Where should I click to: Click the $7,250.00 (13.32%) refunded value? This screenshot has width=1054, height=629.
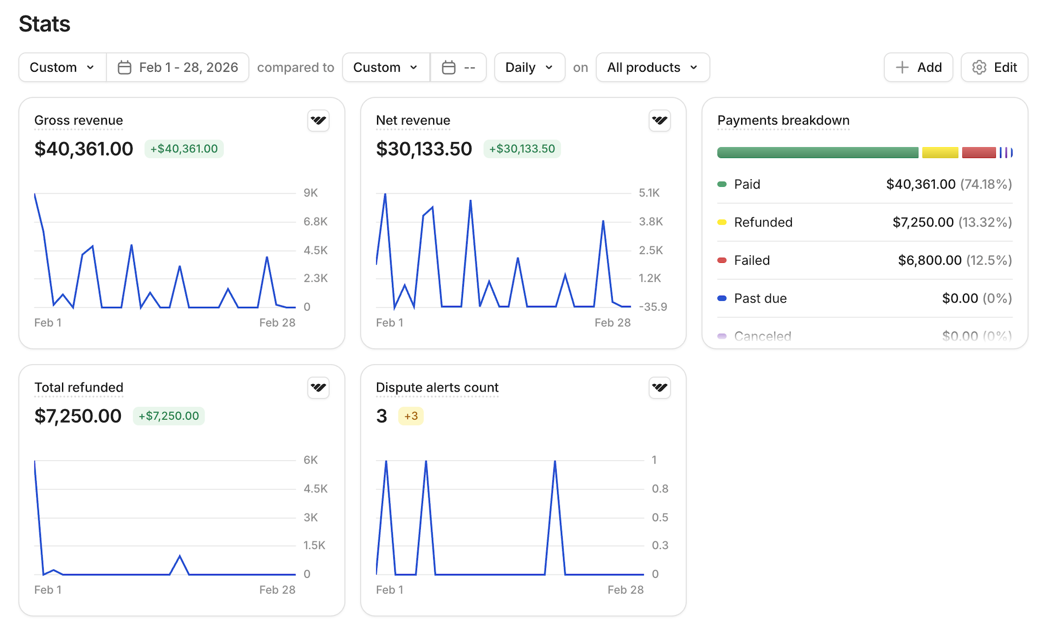[953, 222]
